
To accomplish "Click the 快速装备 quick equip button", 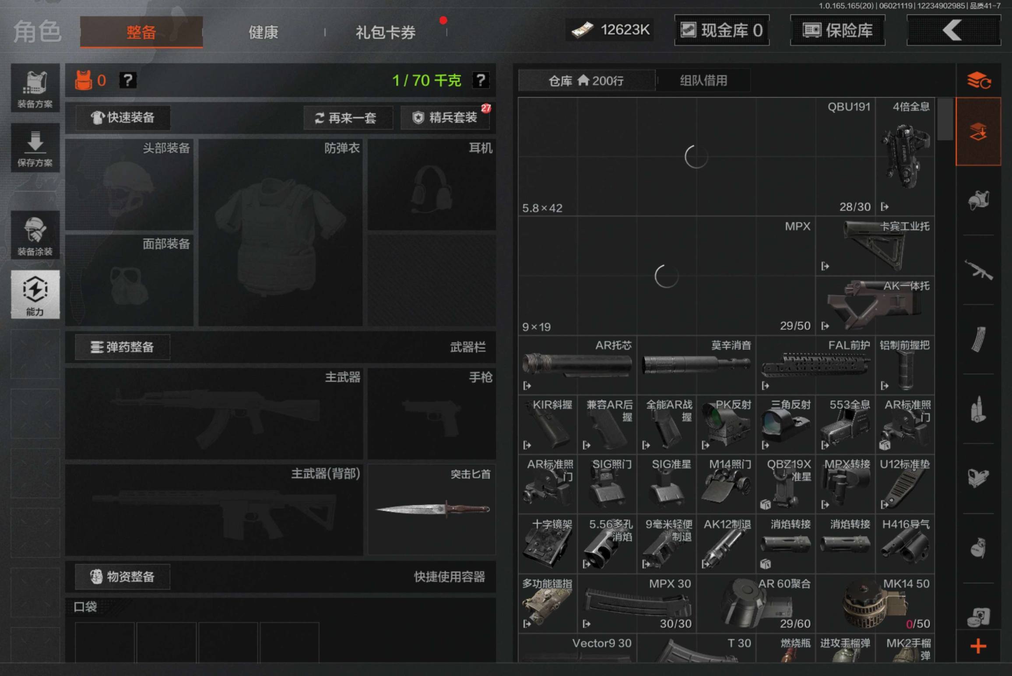I will click(123, 117).
